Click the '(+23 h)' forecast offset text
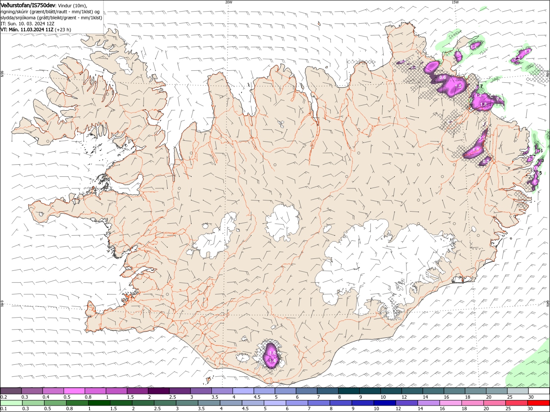 63,30
